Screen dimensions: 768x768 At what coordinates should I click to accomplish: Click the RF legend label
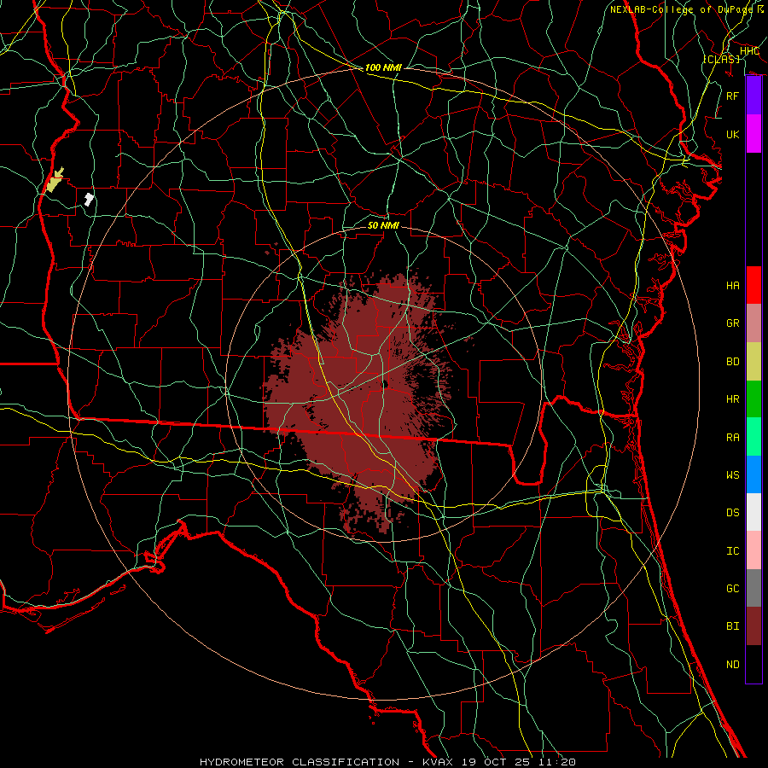click(732, 96)
